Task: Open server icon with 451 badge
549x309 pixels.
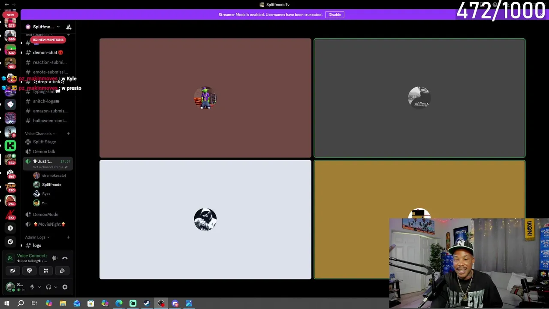Action: pyautogui.click(x=10, y=63)
